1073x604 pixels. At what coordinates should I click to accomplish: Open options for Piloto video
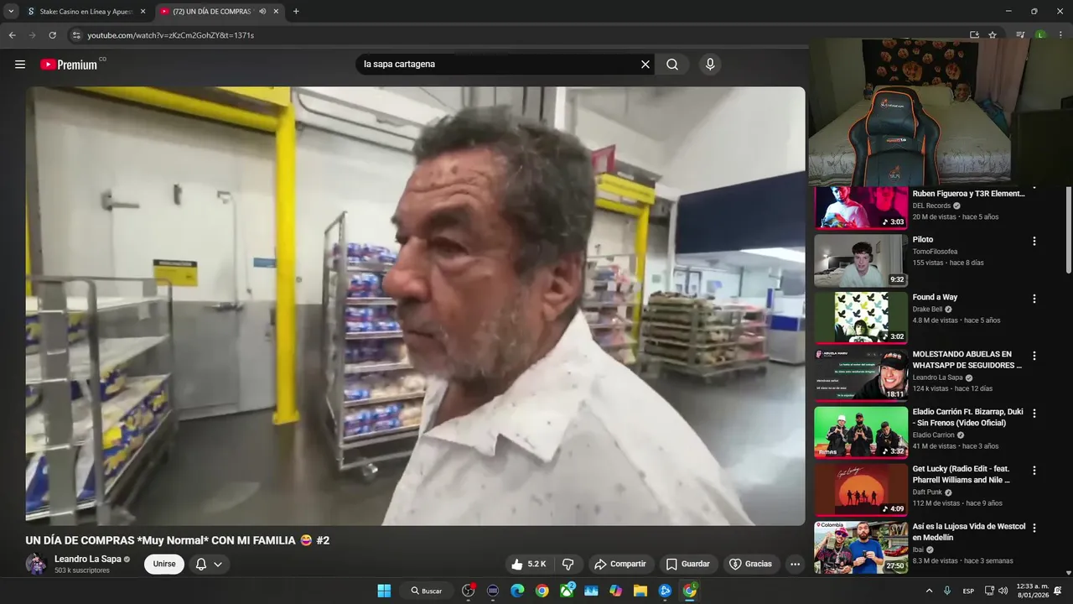tap(1034, 241)
